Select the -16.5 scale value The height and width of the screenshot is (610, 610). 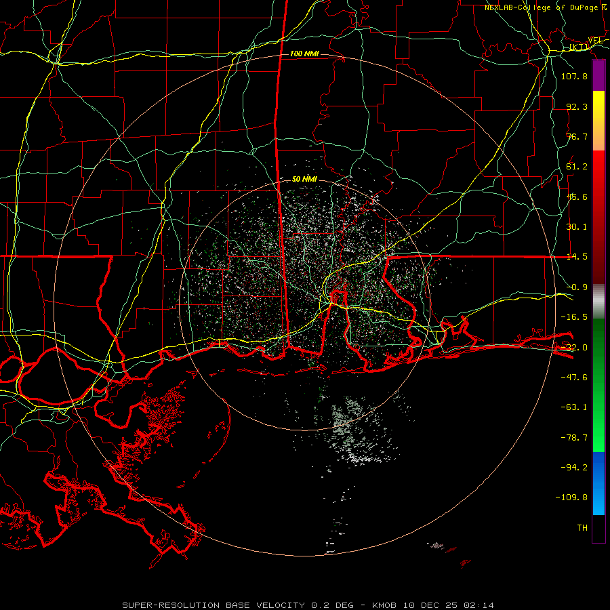tap(574, 317)
